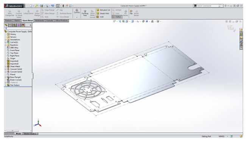Viewport: 246px width, 142px height.
Task: Select Origin in feature tree
Action: tap(11, 59)
